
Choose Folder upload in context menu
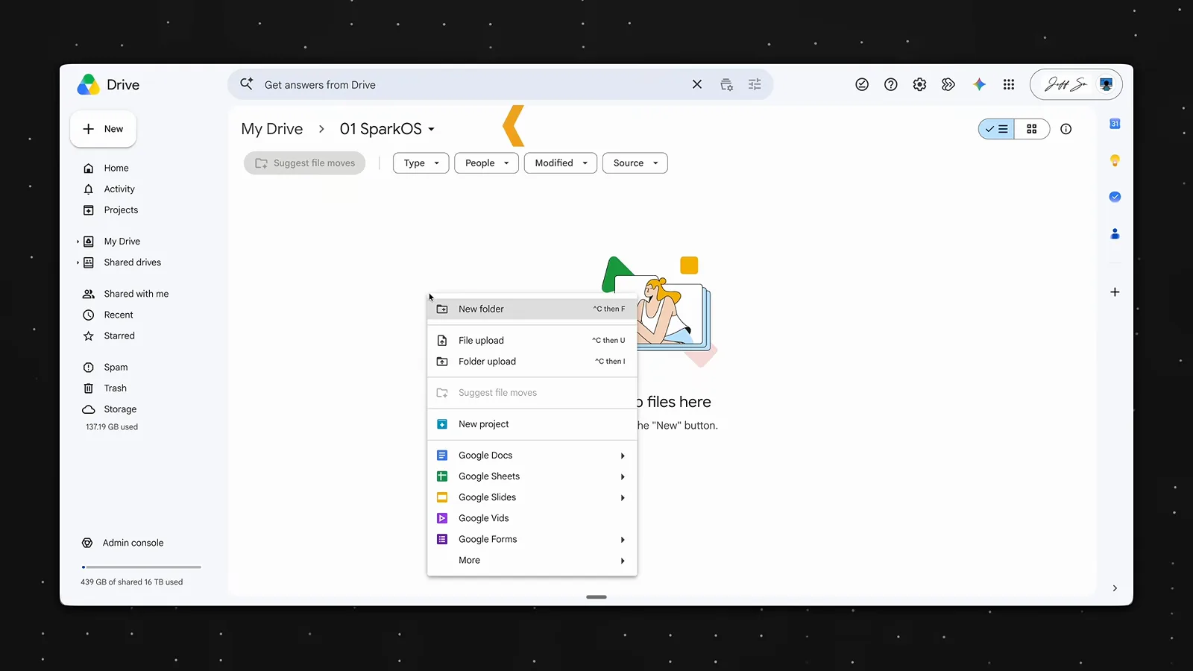coord(532,362)
